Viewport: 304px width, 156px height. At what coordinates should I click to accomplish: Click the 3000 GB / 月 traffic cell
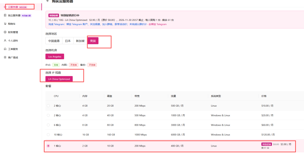click(x=178, y=125)
